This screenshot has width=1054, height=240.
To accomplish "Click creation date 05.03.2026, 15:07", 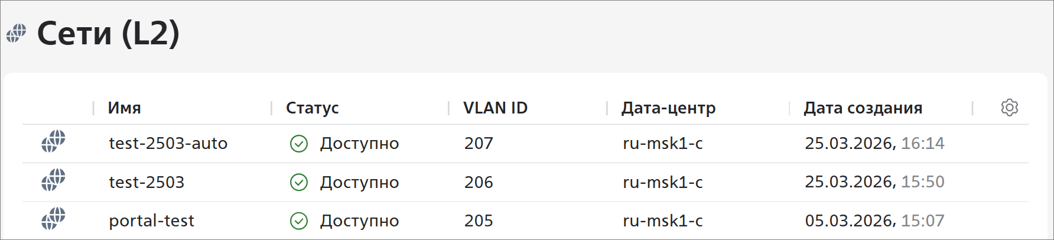I will tap(874, 221).
